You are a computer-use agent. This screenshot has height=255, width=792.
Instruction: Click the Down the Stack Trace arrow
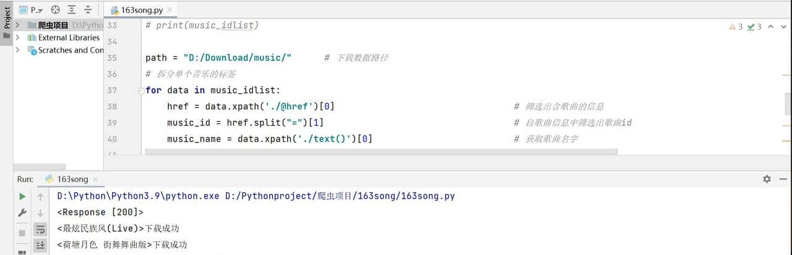tap(41, 213)
